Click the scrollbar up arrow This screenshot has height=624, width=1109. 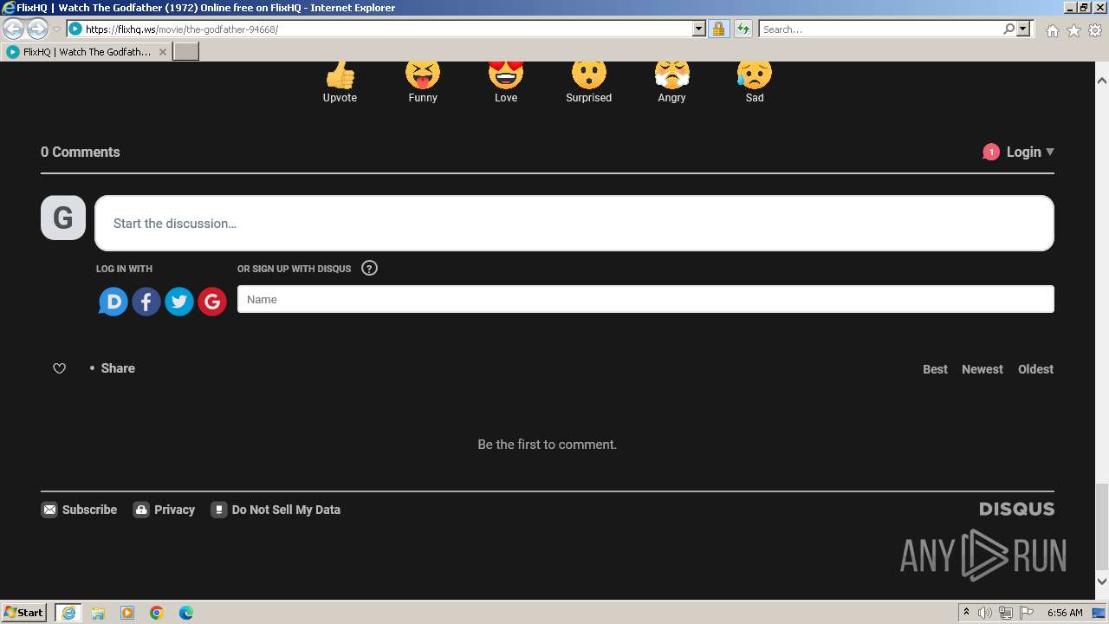(x=1102, y=81)
